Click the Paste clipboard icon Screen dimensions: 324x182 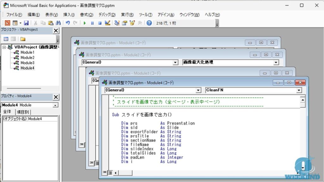click(x=51, y=23)
